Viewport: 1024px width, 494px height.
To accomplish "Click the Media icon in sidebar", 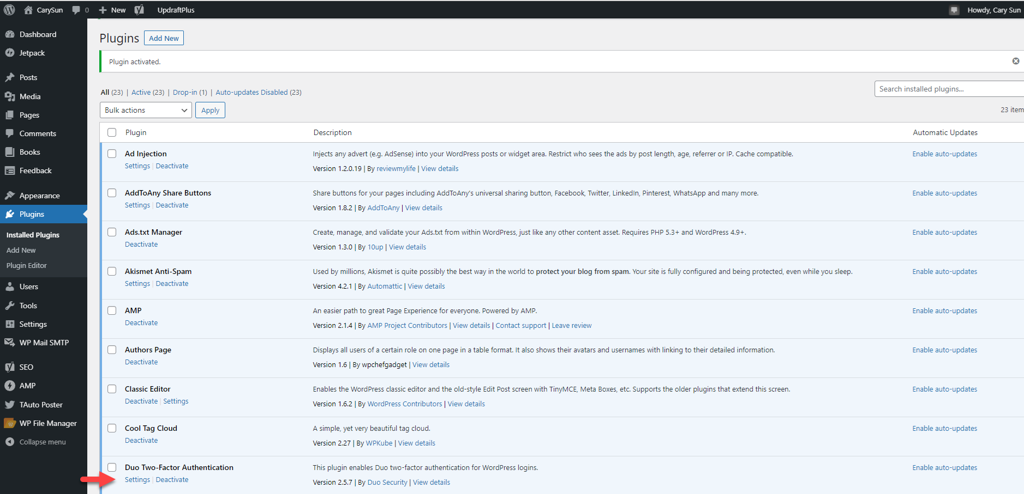I will 10,96.
